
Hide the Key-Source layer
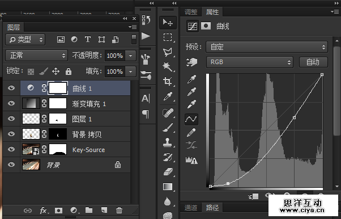pos(11,149)
